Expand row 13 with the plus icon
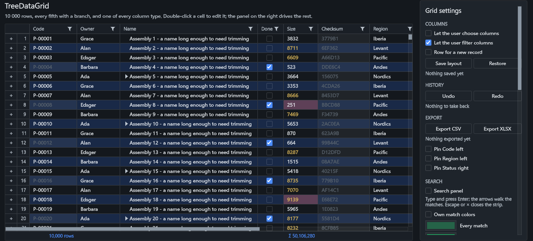The width and height of the screenshot is (533, 241). coord(11,152)
